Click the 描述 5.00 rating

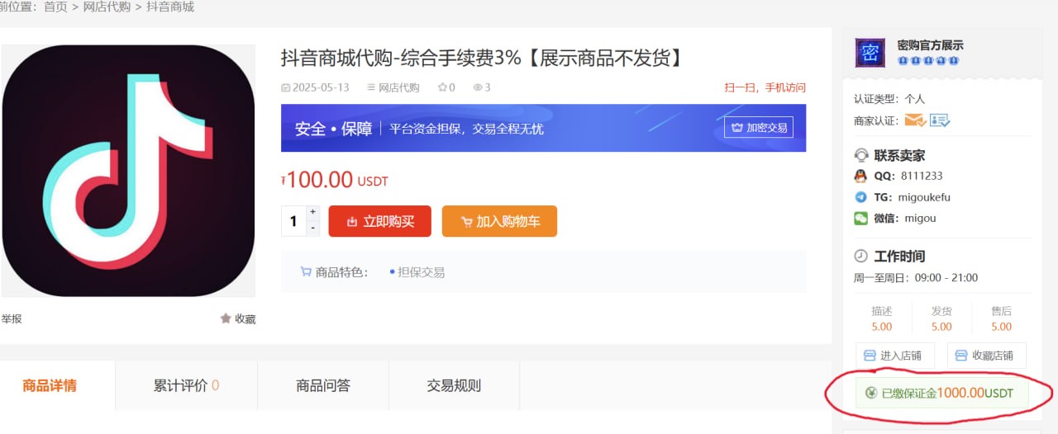pyautogui.click(x=882, y=318)
